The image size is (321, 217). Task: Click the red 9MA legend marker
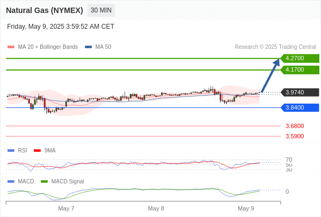(37, 151)
